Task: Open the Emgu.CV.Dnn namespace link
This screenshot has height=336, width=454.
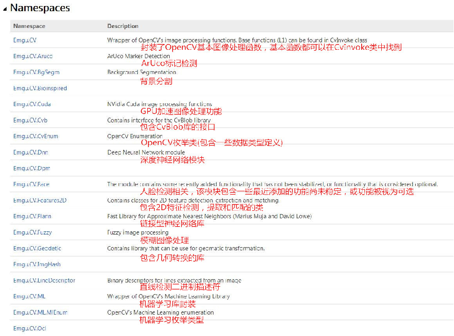Action: tap(31, 152)
